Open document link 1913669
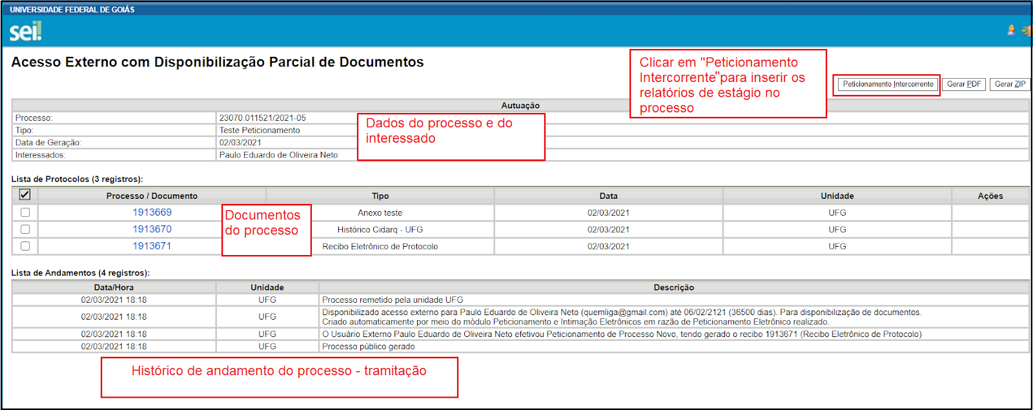 152,212
